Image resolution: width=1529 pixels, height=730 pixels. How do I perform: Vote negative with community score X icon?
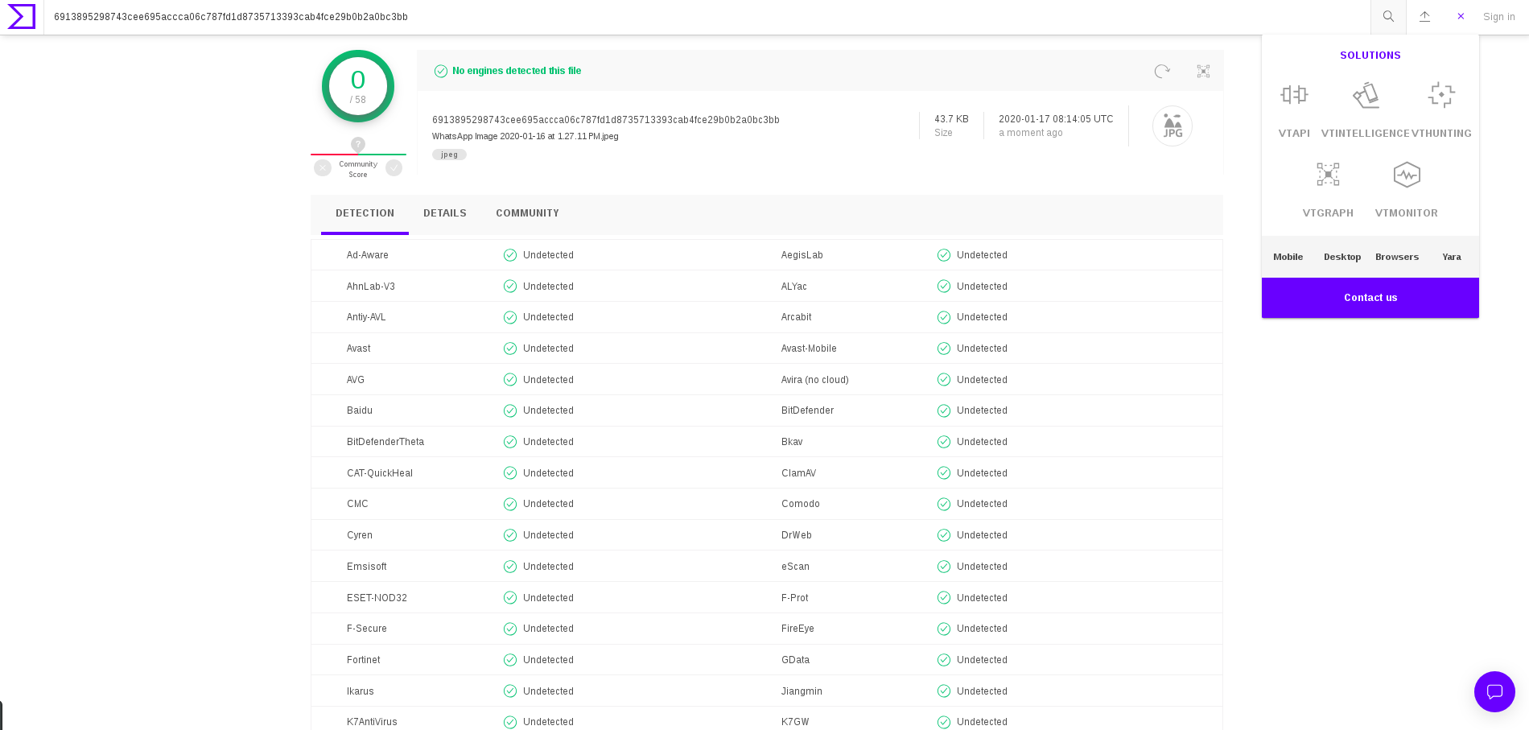coord(323,167)
